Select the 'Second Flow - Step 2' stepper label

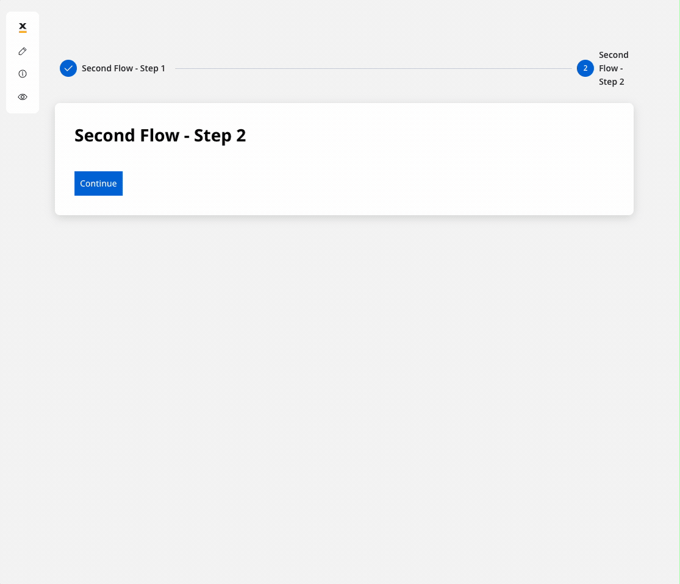(613, 68)
